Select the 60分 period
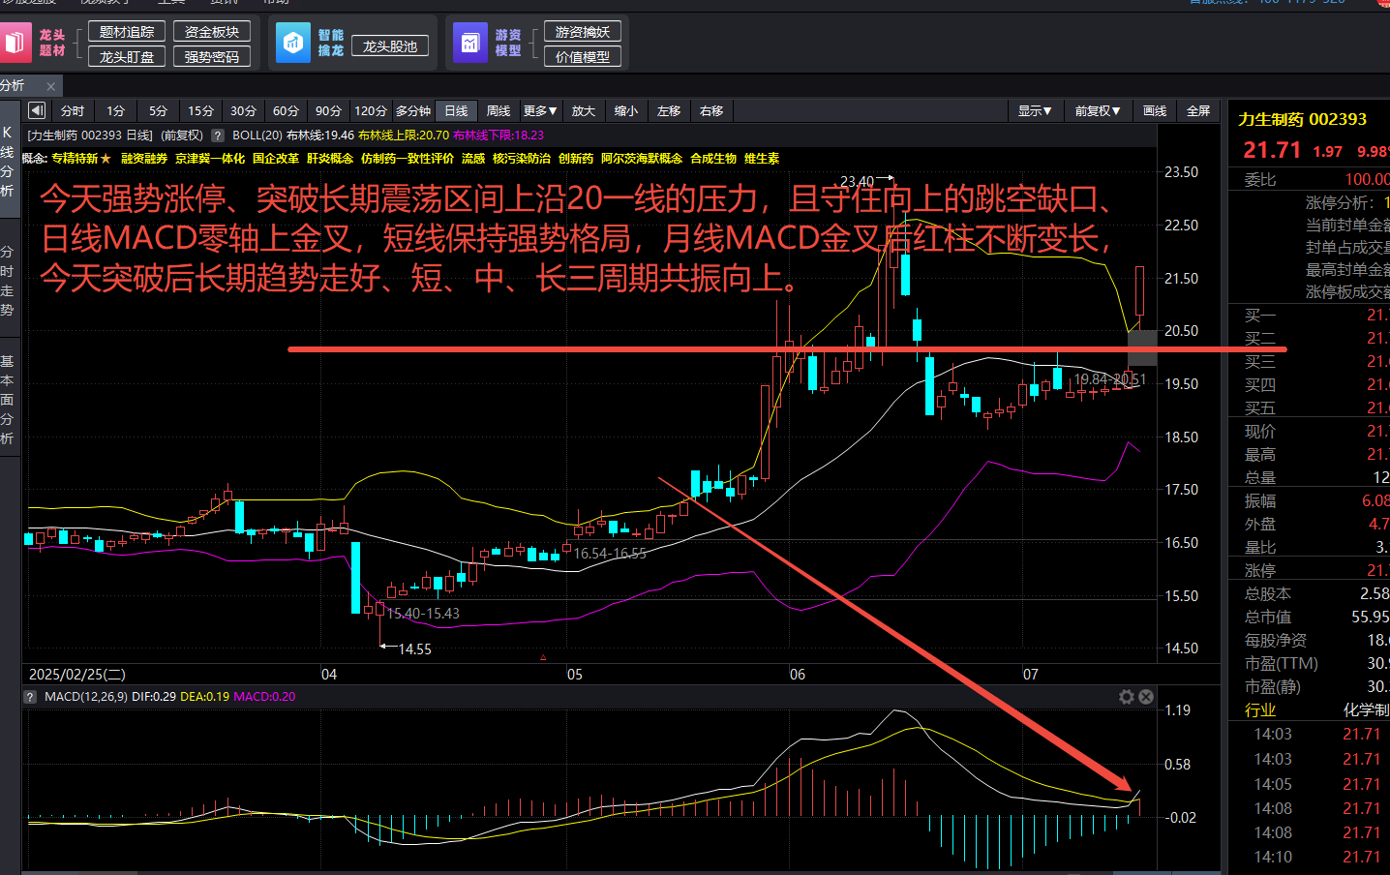This screenshot has height=875, width=1390. pos(286,110)
